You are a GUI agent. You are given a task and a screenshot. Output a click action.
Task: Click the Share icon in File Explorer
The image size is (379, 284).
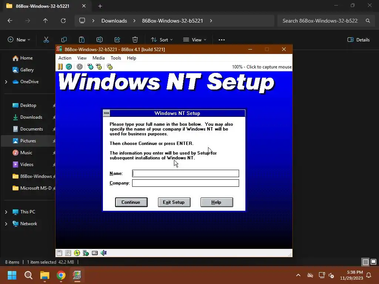pyautogui.click(x=117, y=40)
